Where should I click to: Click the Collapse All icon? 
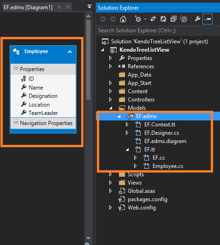point(173,19)
